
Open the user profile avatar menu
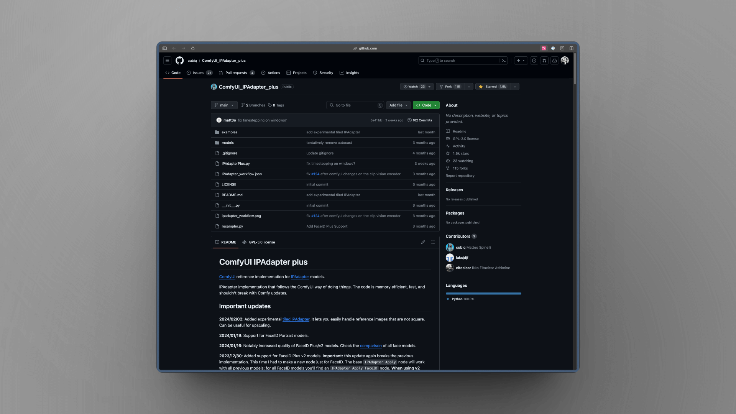[565, 61]
